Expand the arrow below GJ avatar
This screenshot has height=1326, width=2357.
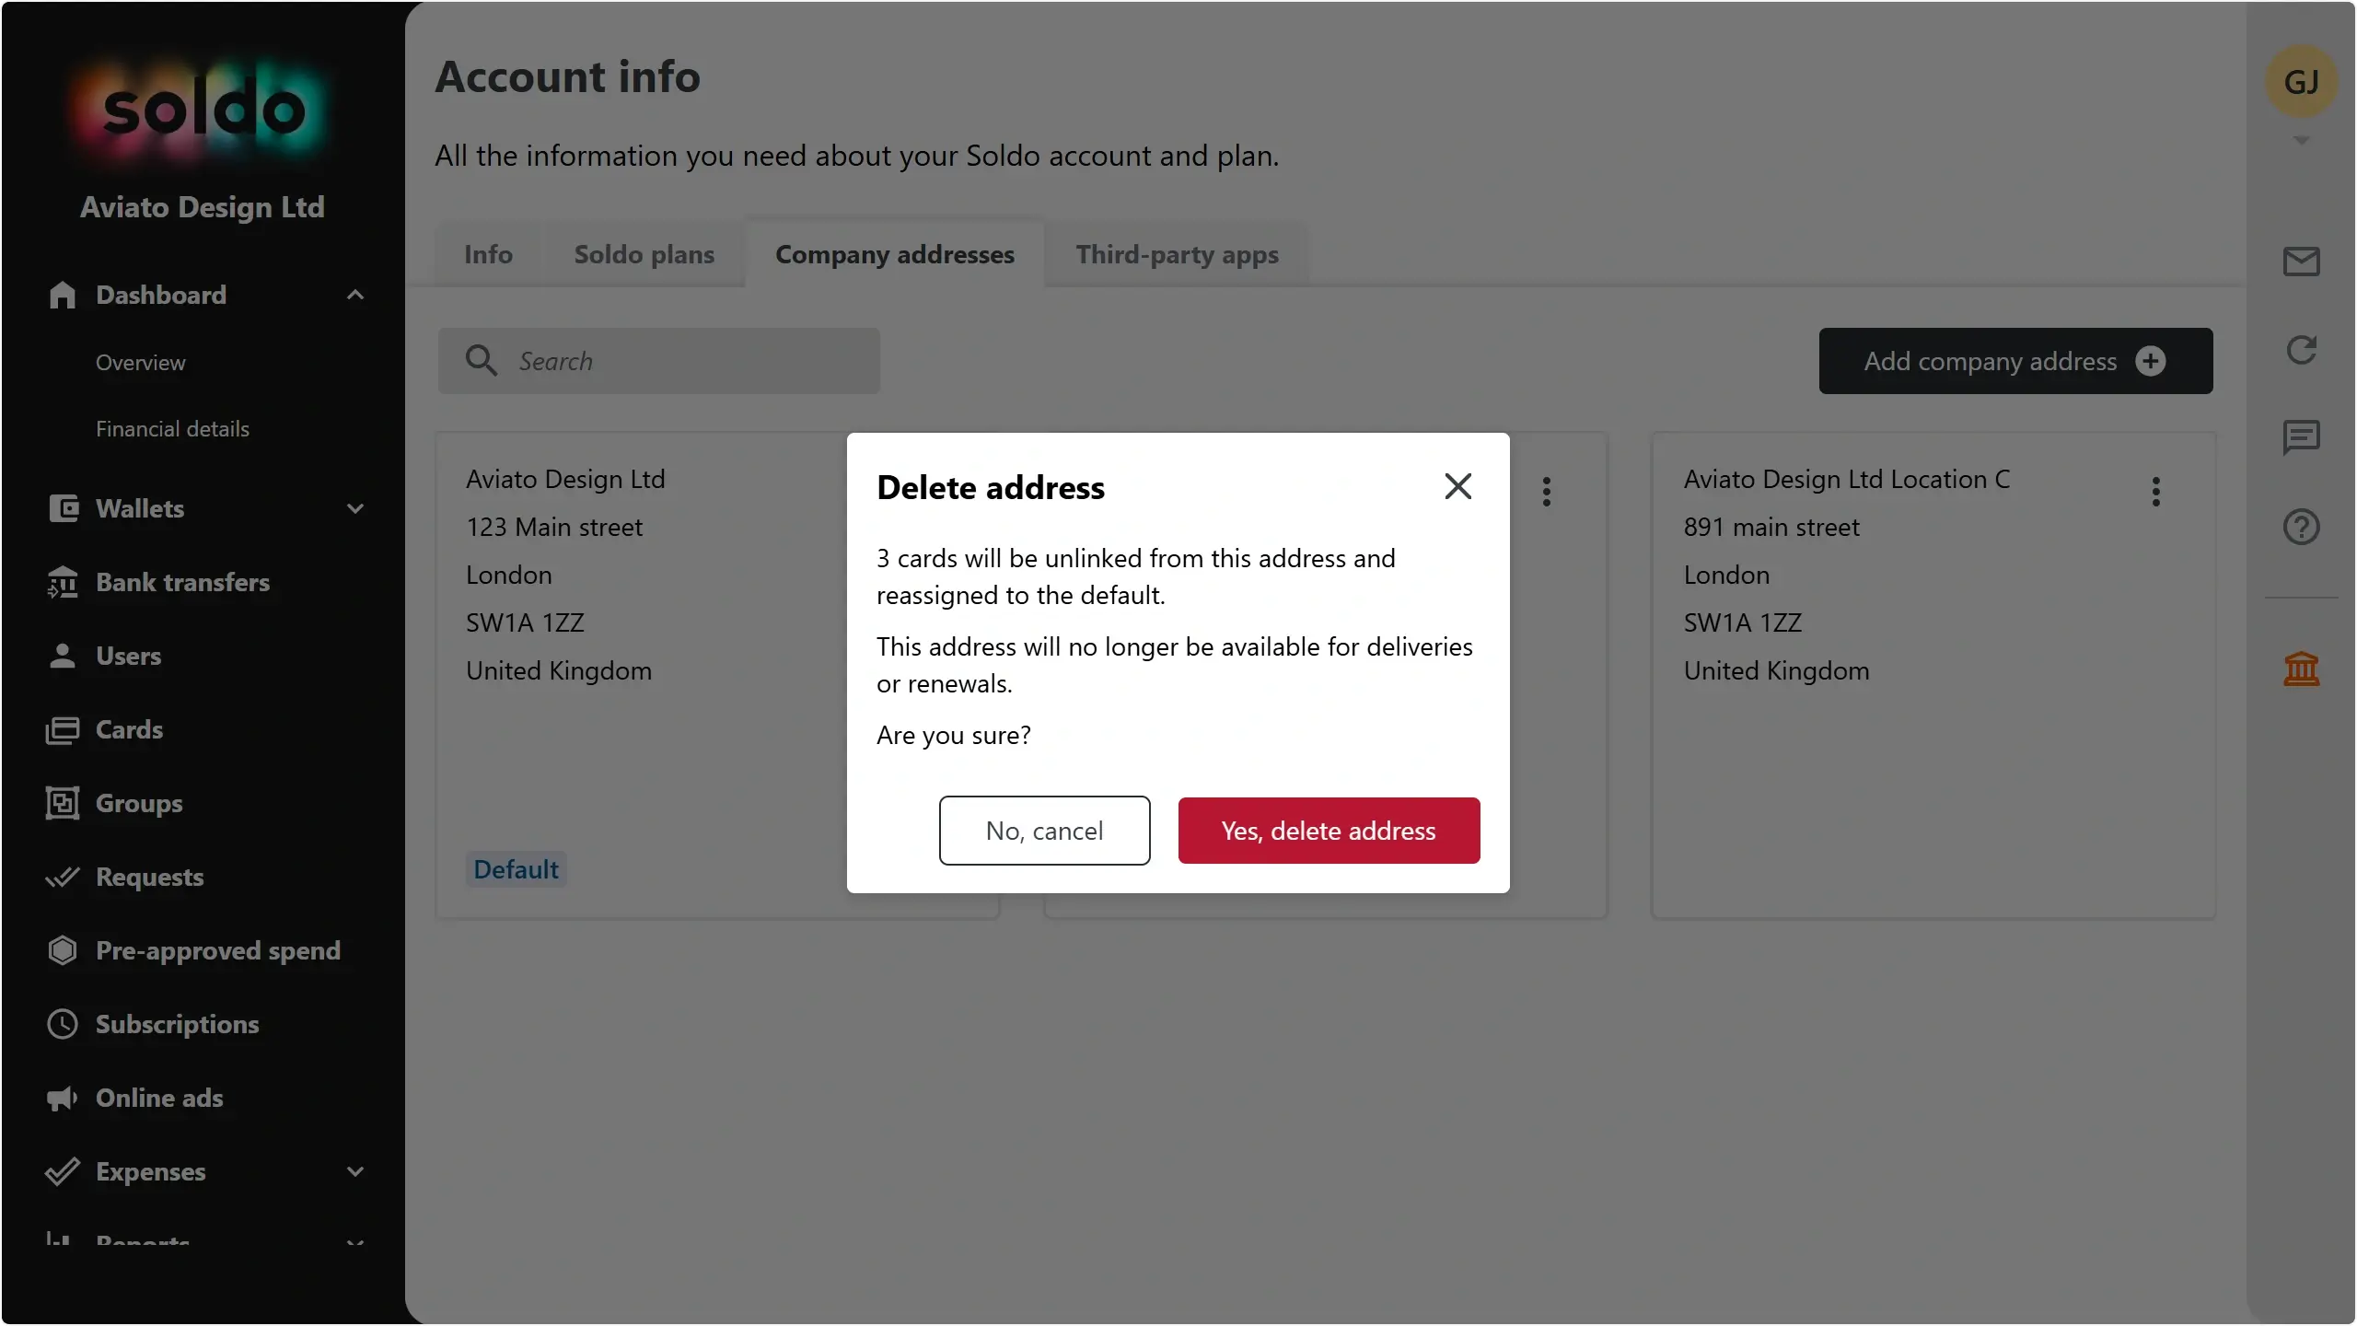pyautogui.click(x=2301, y=141)
